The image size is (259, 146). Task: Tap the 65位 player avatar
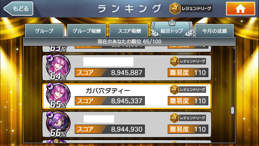coord(58,95)
